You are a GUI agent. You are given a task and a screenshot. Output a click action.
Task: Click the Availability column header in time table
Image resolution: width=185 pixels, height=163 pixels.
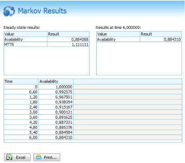(x=56, y=82)
